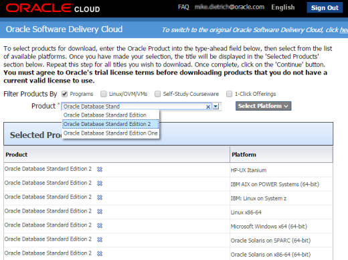
Task: Delete the Oracle Solaris on SPARC row
Action: coord(100,240)
